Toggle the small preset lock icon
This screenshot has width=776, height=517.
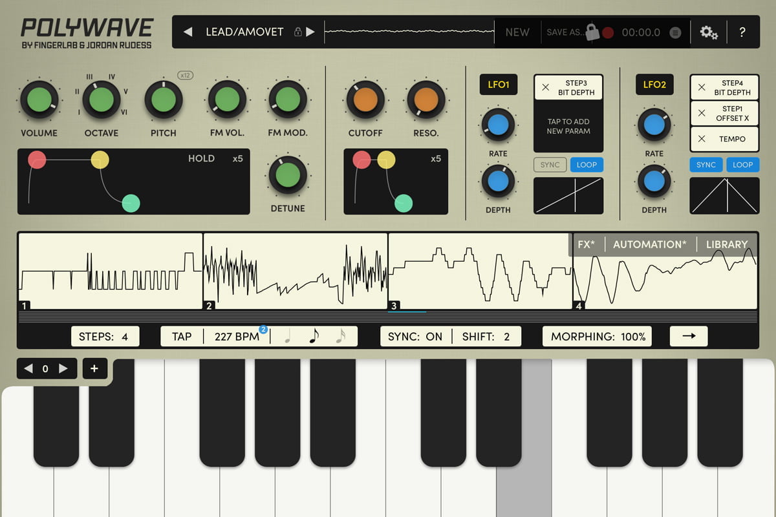point(297,32)
